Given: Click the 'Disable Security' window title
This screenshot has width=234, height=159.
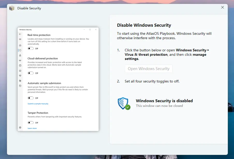Looking at the screenshot, I should (29, 8).
